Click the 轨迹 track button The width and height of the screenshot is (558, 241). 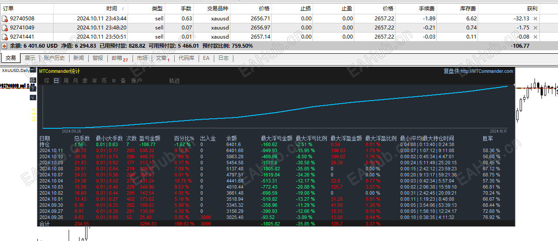[174, 81]
